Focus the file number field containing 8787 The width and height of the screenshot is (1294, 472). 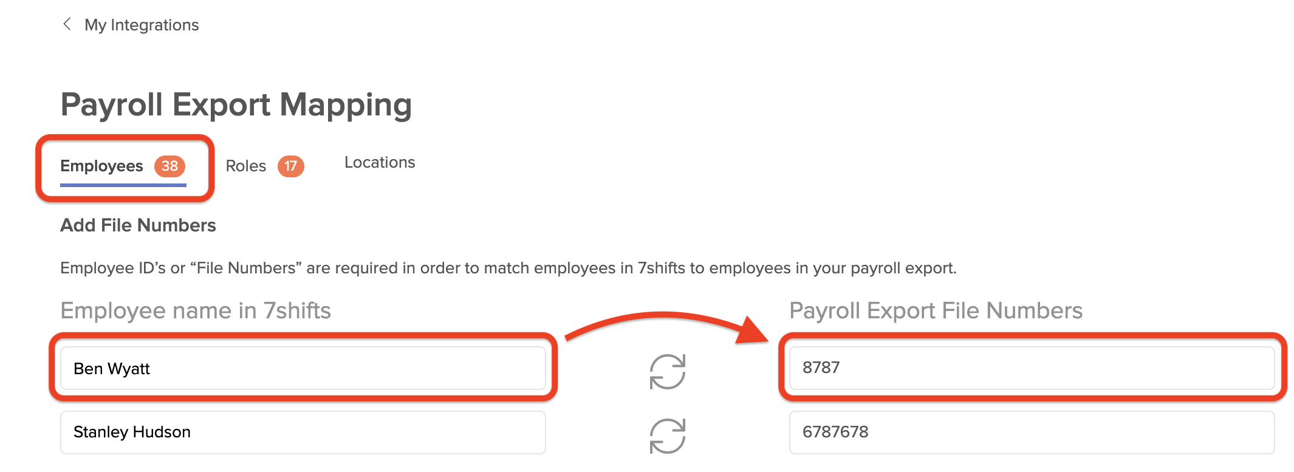(x=1031, y=368)
